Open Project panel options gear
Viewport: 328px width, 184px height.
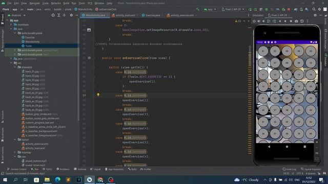[71, 15]
